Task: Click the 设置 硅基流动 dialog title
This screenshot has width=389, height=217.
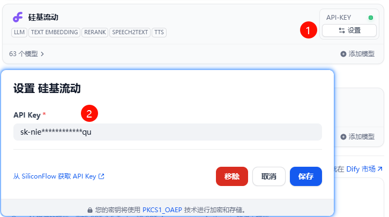Action: pyautogui.click(x=47, y=88)
